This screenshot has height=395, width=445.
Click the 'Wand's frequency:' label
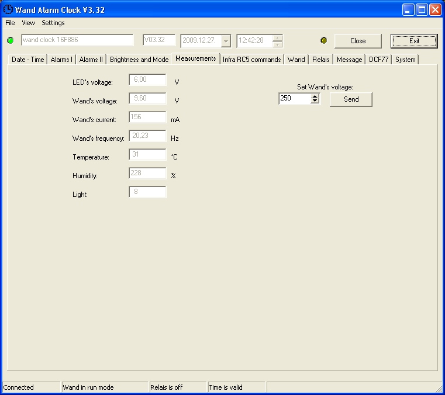point(98,138)
